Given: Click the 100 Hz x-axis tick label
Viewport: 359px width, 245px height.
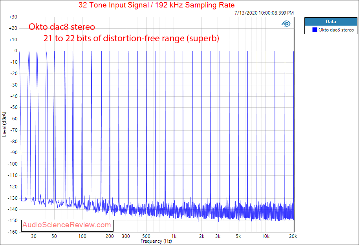Looking at the screenshot, I should [x=82, y=236].
